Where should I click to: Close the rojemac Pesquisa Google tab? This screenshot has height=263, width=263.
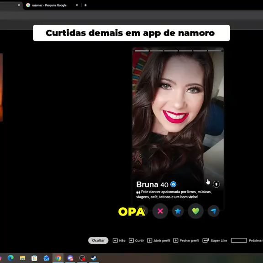77,5
